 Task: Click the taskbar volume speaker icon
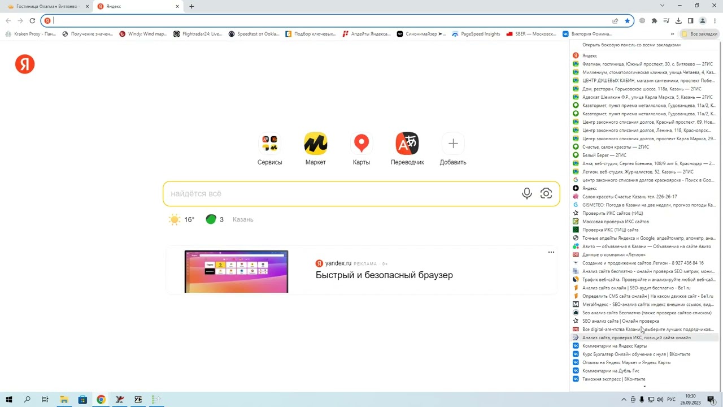(x=660, y=400)
